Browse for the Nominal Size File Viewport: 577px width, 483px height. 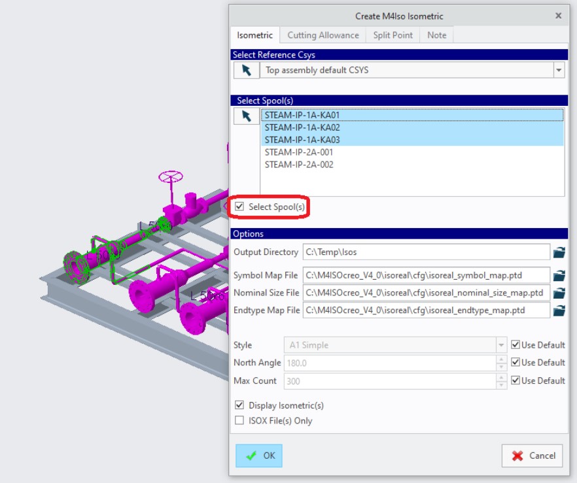tap(559, 293)
